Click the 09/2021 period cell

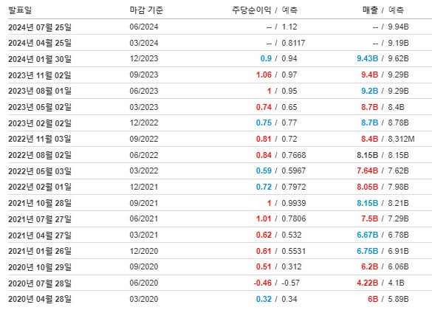[144, 203]
